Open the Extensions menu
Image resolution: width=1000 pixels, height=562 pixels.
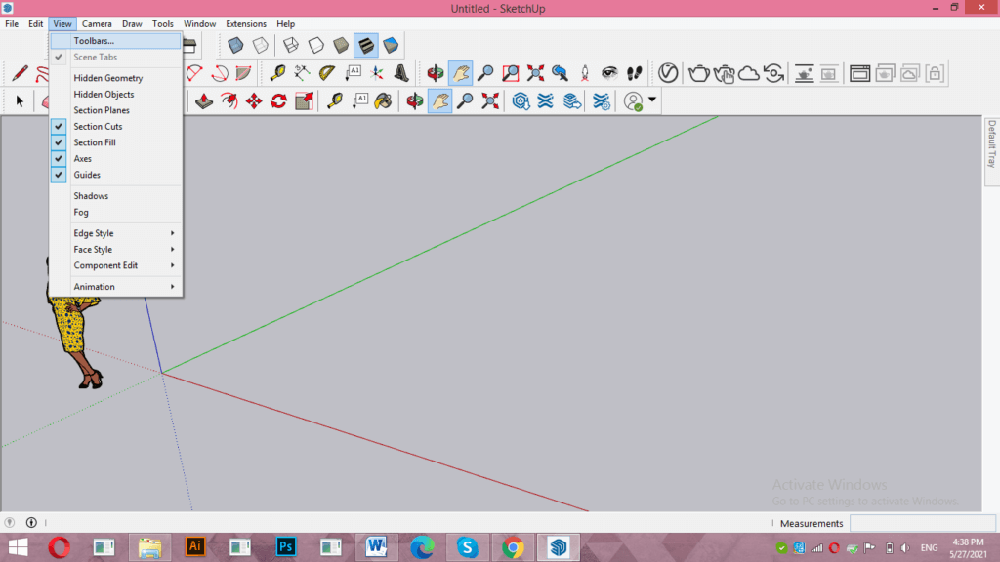245,23
